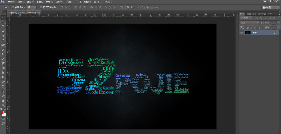Screen dimensions: 281x134
Task: Select the Background layer thumbnail
Action: (x=248, y=33)
